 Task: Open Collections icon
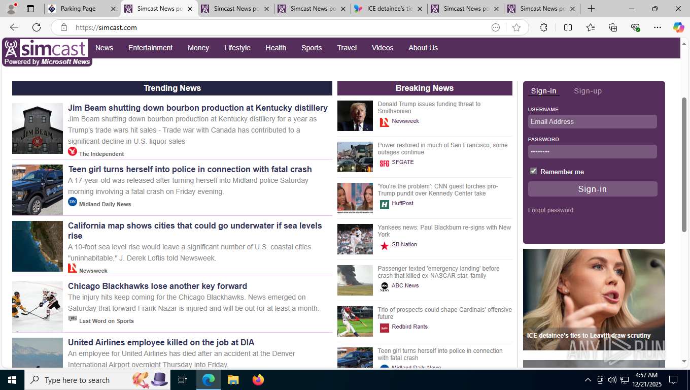click(613, 27)
